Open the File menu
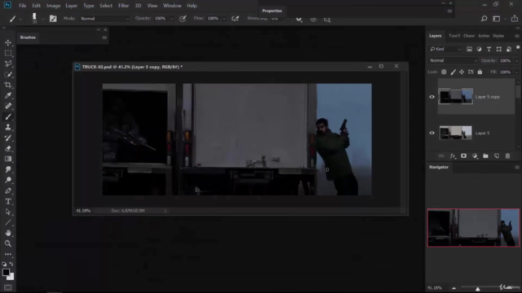The width and height of the screenshot is (522, 293). coord(22,6)
